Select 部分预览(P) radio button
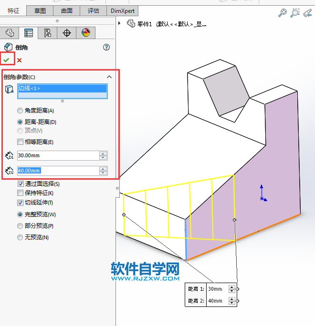Image resolution: width=315 pixels, height=326 pixels. (x=20, y=226)
